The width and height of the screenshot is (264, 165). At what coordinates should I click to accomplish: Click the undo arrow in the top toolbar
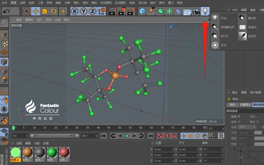pos(6,11)
